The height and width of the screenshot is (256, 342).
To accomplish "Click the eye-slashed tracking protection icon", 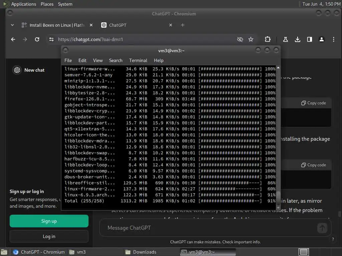I will 240,39.
